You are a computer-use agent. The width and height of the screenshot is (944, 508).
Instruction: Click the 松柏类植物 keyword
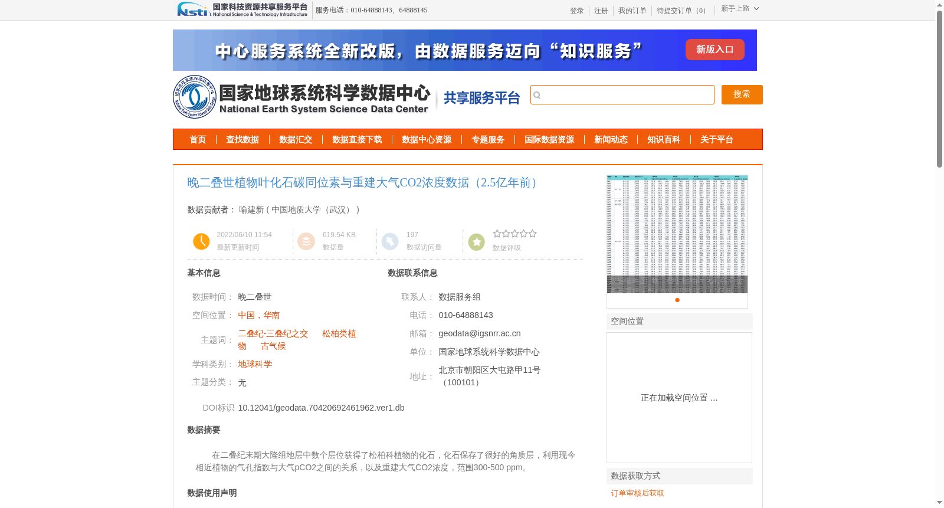pos(339,333)
